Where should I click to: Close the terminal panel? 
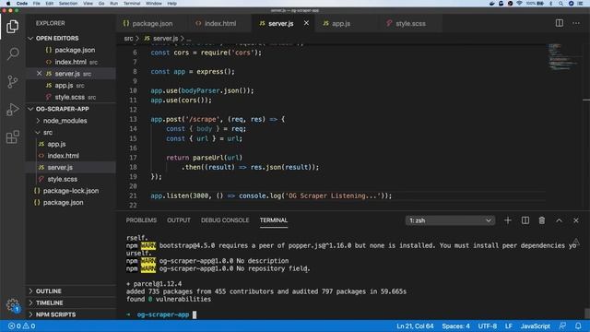575,220
